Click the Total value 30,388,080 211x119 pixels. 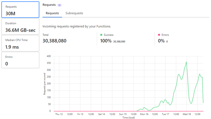click(54, 41)
